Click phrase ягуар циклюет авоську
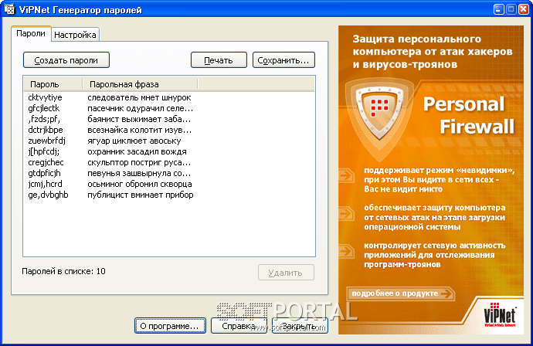The width and height of the screenshot is (533, 346). (134, 141)
